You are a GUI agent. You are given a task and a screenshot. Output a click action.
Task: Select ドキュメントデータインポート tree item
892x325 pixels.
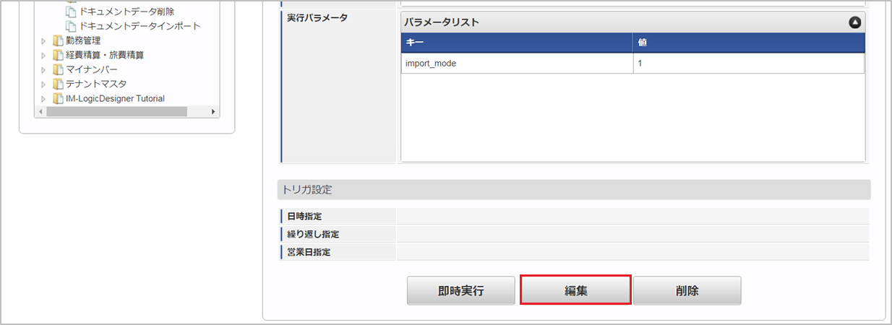[x=140, y=26]
